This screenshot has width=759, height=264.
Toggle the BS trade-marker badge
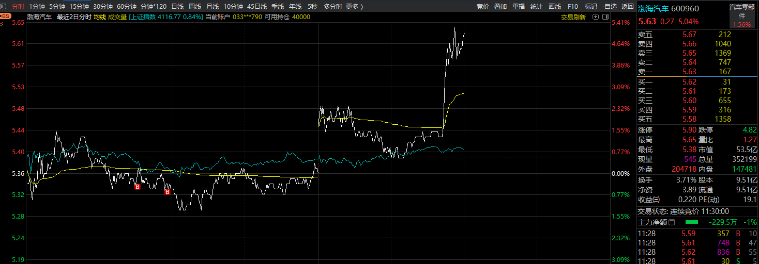tap(6, 16)
